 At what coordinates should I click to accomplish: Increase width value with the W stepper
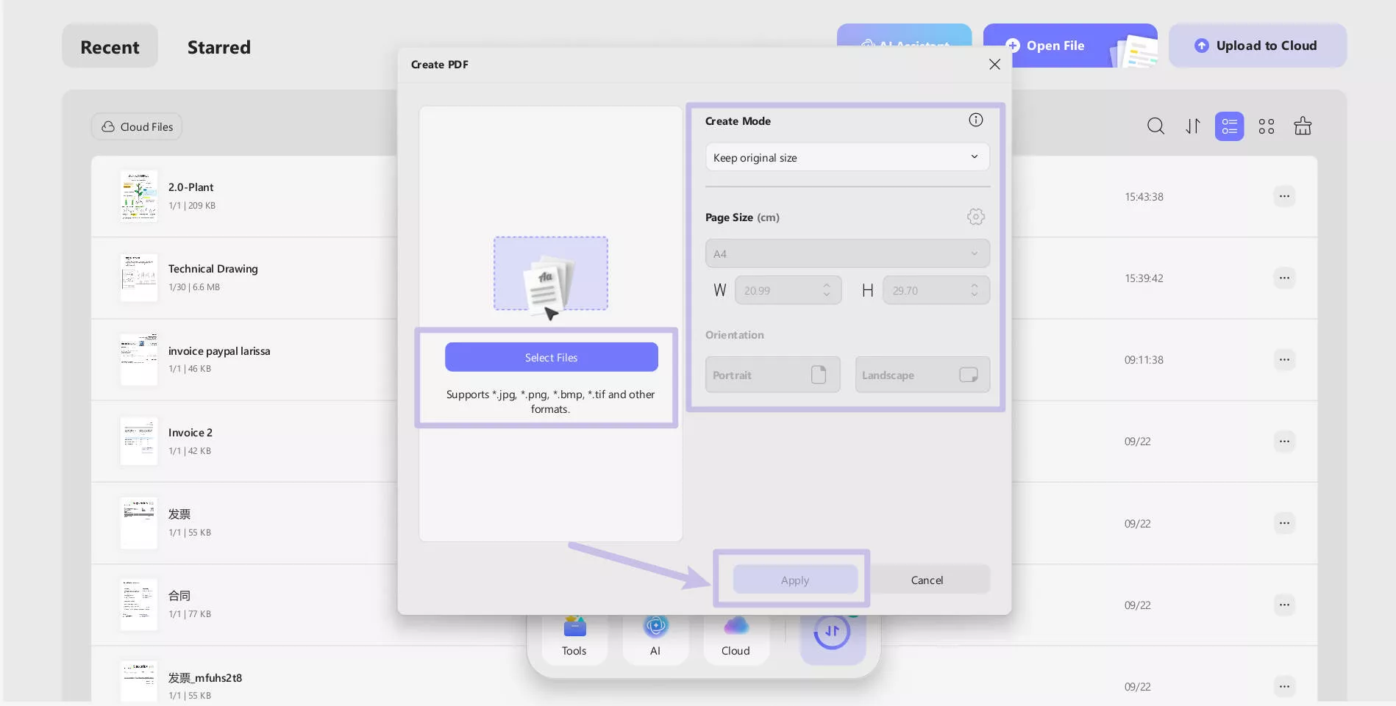coord(826,286)
